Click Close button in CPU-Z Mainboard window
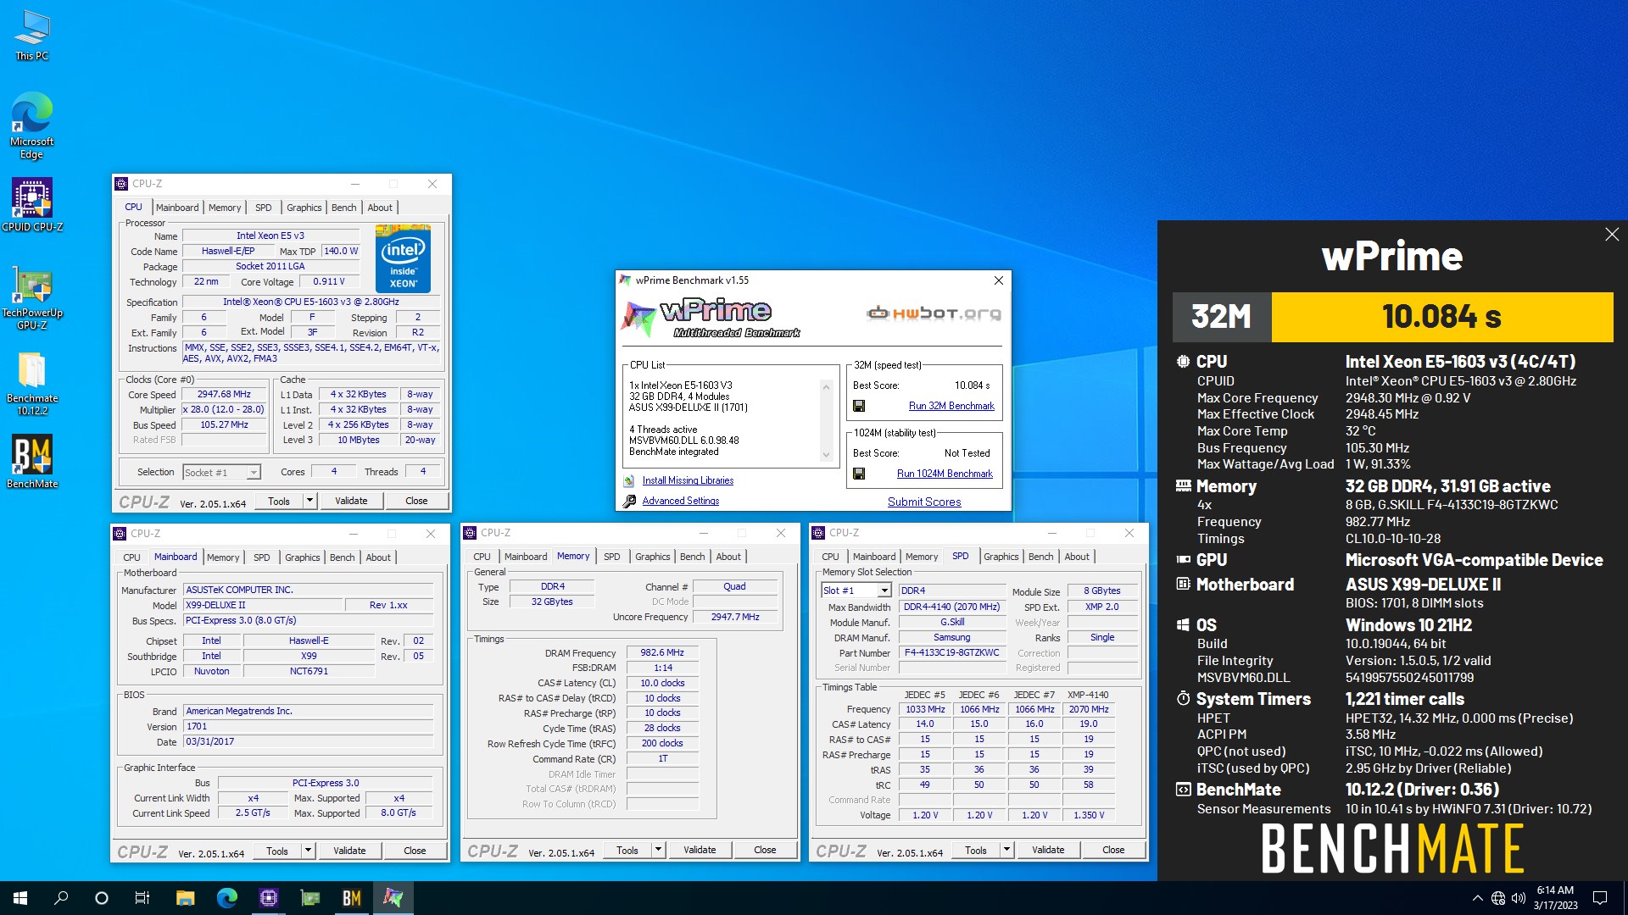 pos(415,851)
